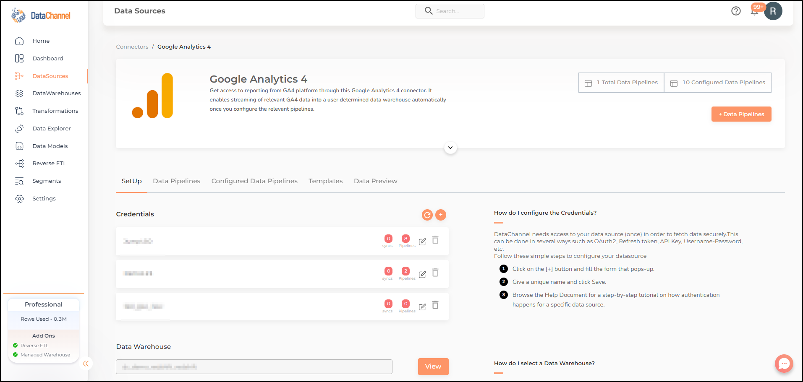This screenshot has height=382, width=803.
Task: Click the Connectors breadcrumb link
Action: tap(132, 47)
